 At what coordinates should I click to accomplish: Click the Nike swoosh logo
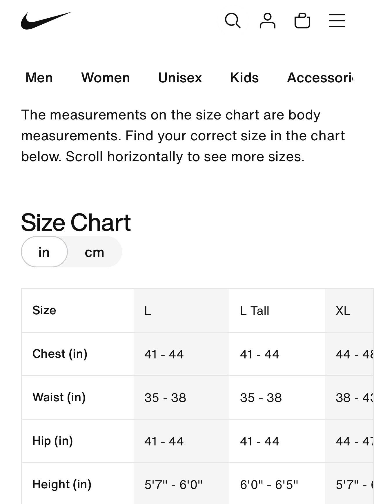click(x=46, y=21)
